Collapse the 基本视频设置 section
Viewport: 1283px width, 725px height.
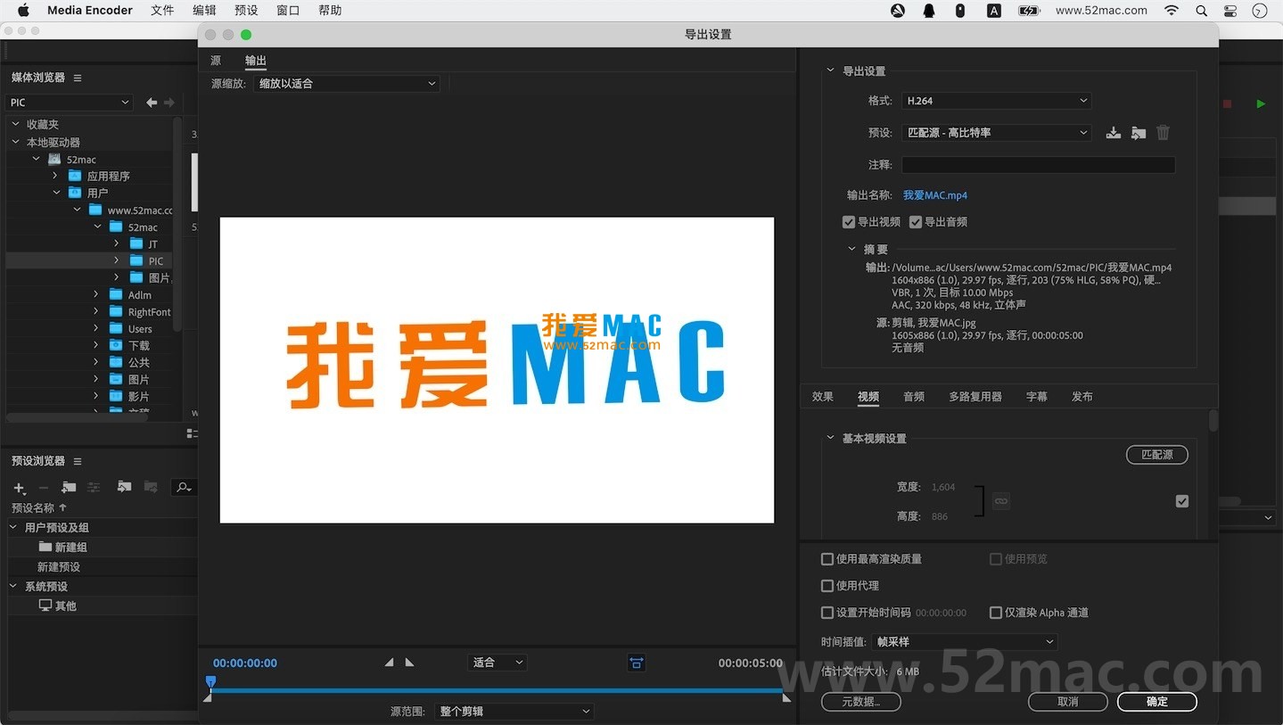click(x=830, y=439)
